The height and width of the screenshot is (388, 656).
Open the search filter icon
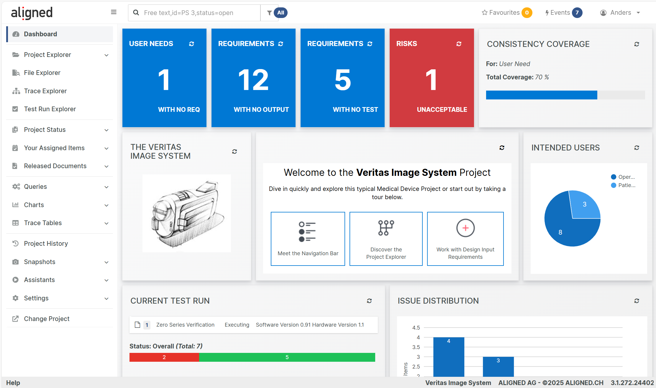pos(269,13)
